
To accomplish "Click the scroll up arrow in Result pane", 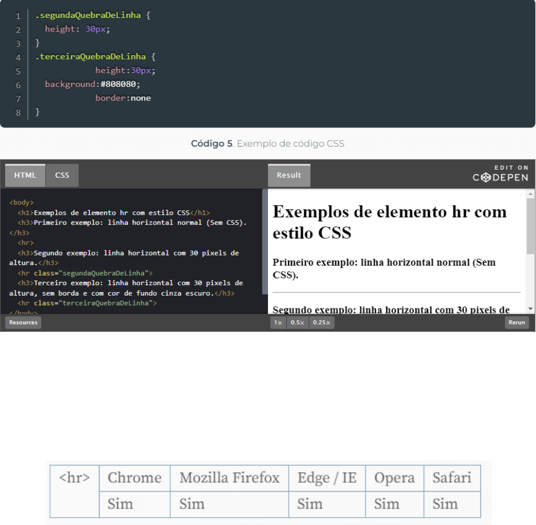I will click(530, 194).
